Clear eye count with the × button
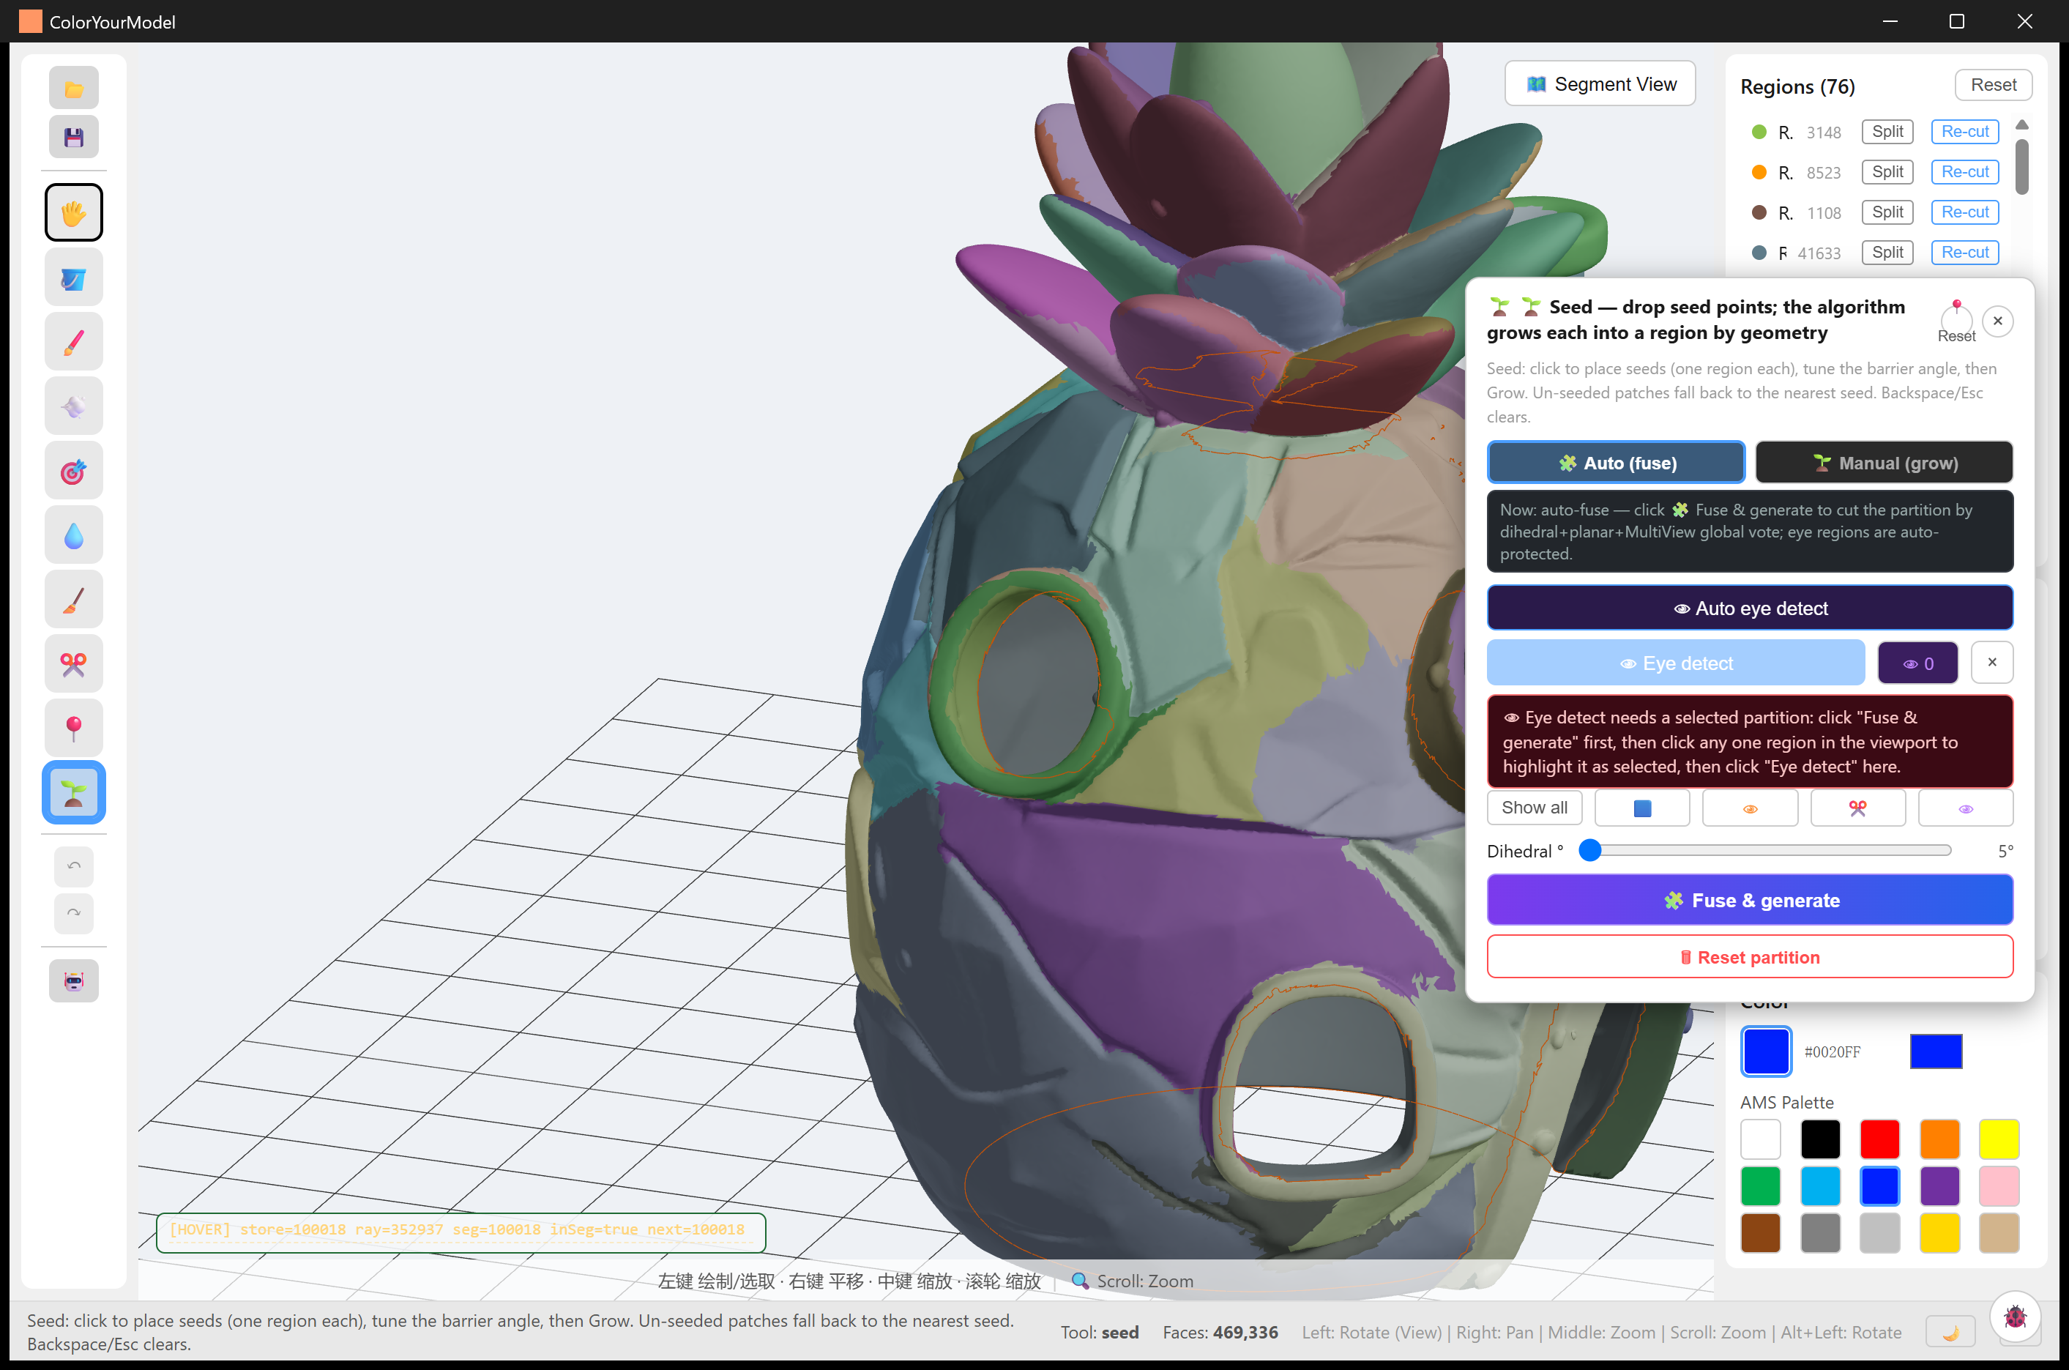2069x1370 pixels. [1992, 662]
